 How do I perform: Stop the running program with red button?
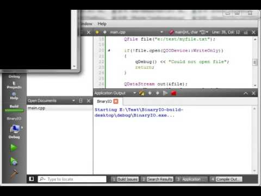point(173,93)
